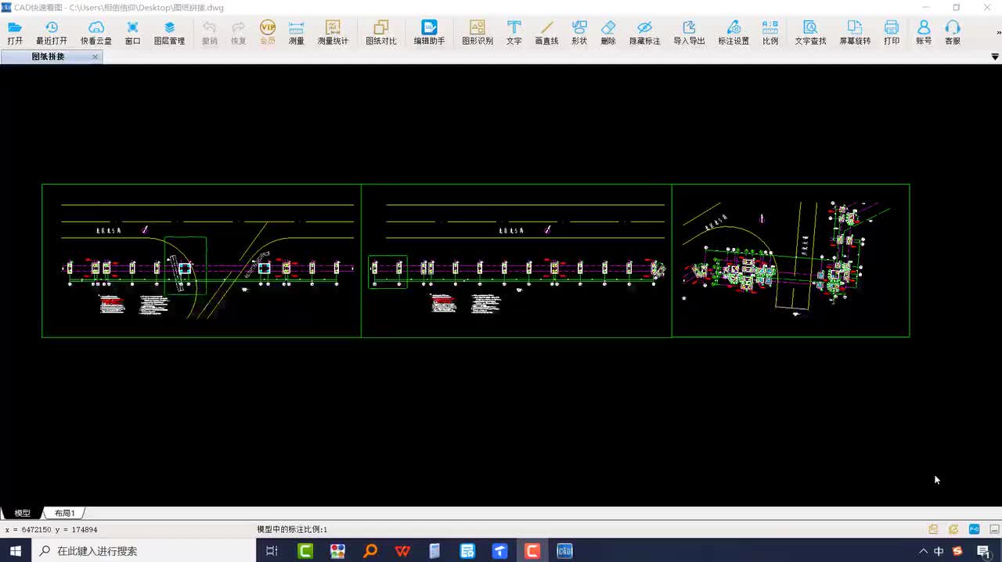
Task: Activate the 测量 measure tool
Action: pyautogui.click(x=297, y=33)
